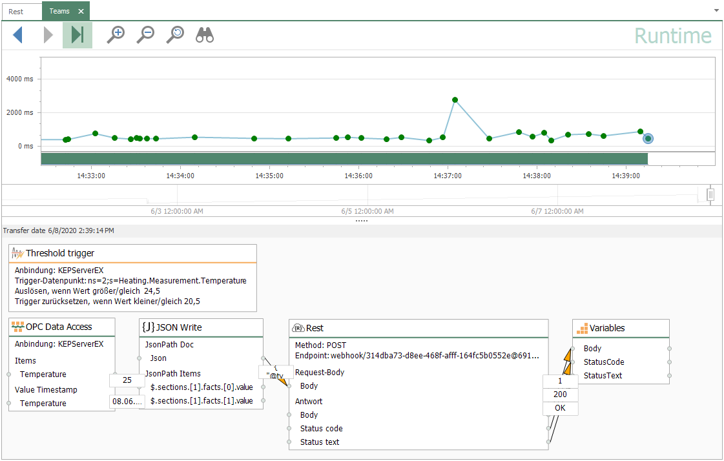The image size is (724, 461).
Task: Click the JSON Write block icon
Action: coord(147,327)
